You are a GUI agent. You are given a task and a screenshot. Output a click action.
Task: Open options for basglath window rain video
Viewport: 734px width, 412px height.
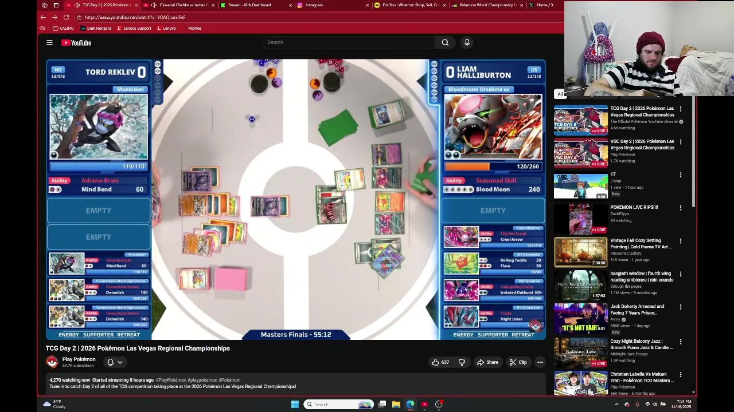(x=681, y=274)
